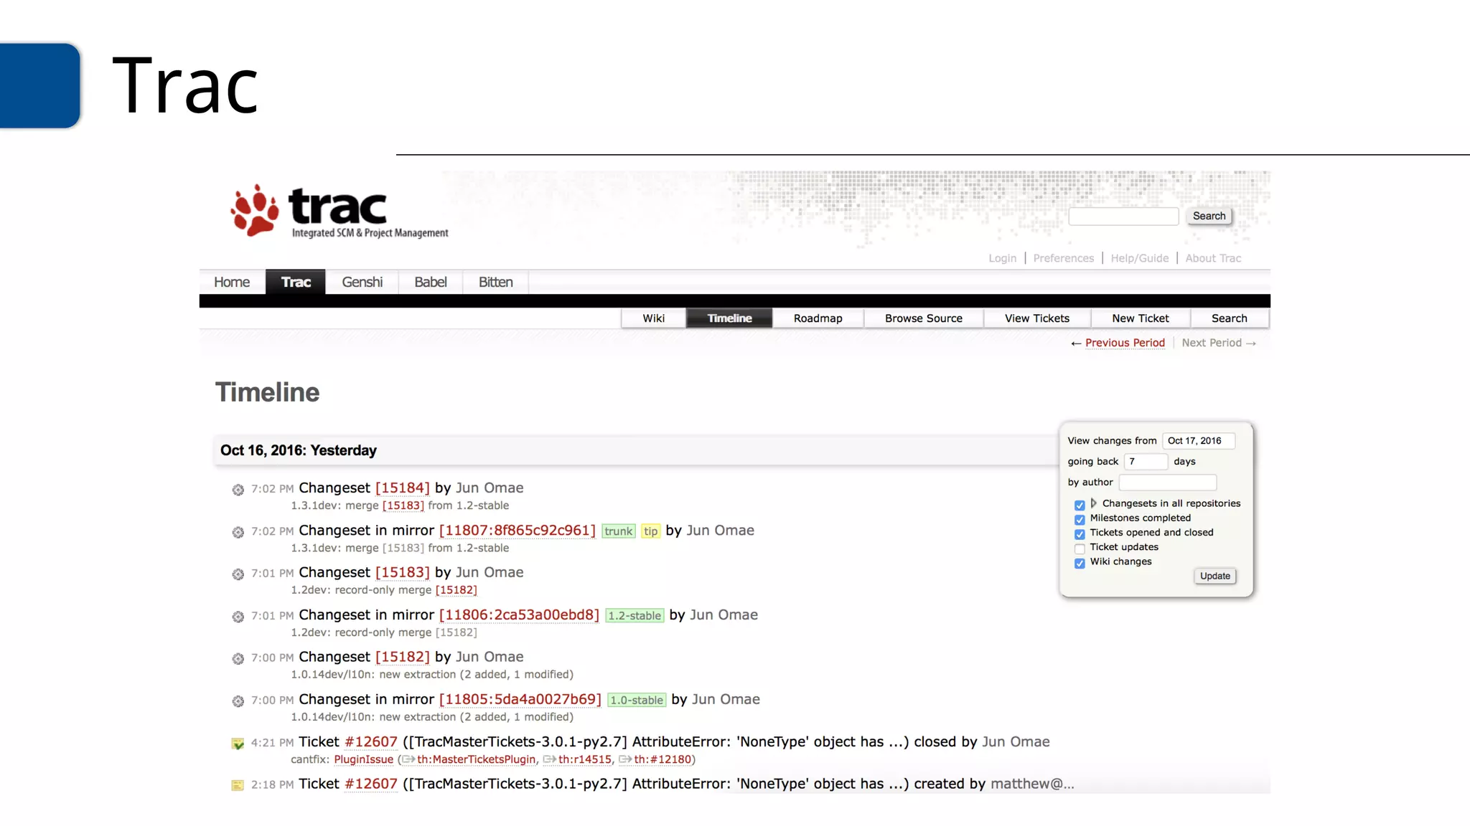Image resolution: width=1470 pixels, height=826 pixels.
Task: Open the Home project tab
Action: coord(232,282)
